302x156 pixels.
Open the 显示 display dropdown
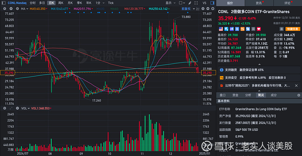(171, 3)
